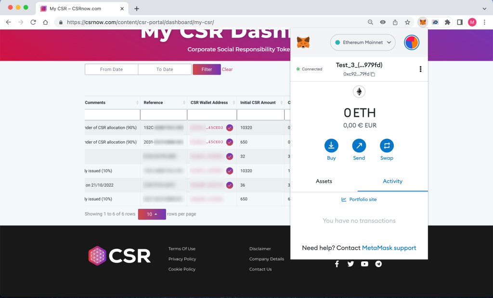Click the Comments column filter box

pos(112,115)
